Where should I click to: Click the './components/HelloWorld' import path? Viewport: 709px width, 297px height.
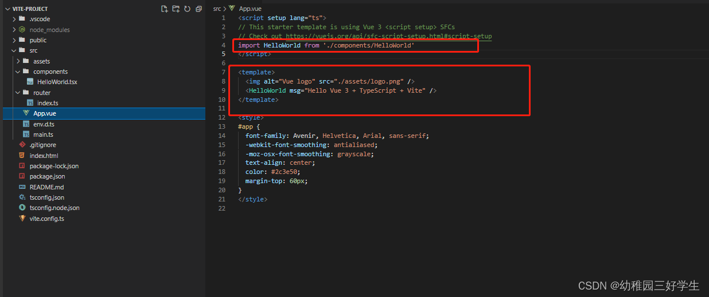point(368,45)
